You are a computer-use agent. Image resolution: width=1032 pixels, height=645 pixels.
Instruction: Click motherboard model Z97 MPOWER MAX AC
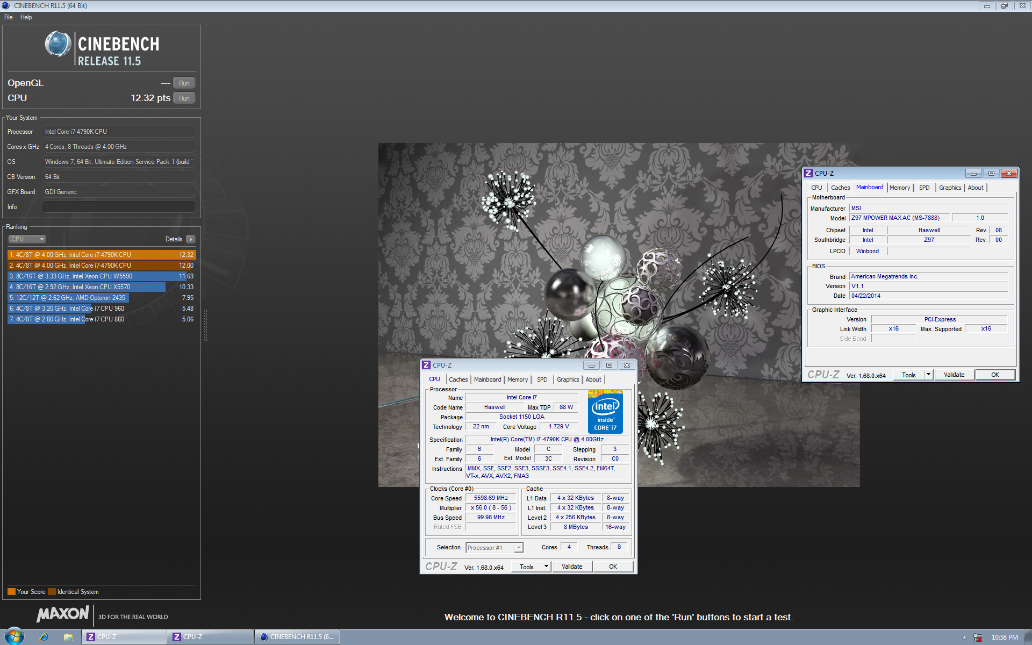tap(900, 218)
